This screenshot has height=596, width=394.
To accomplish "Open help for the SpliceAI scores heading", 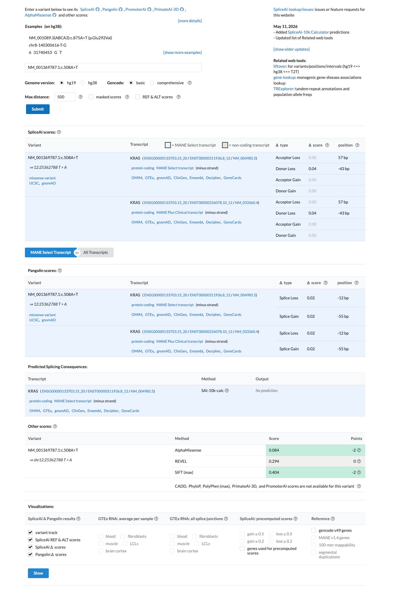I will pyautogui.click(x=59, y=132).
